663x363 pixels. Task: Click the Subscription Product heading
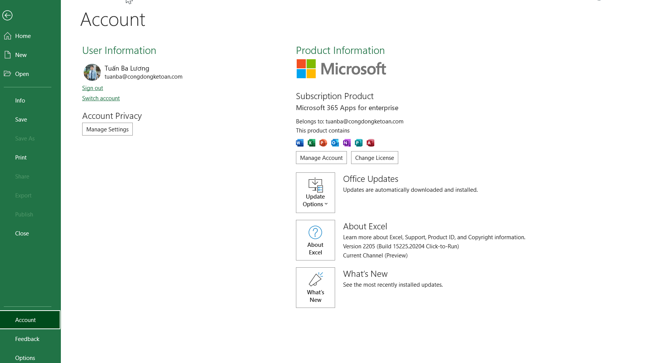(335, 96)
